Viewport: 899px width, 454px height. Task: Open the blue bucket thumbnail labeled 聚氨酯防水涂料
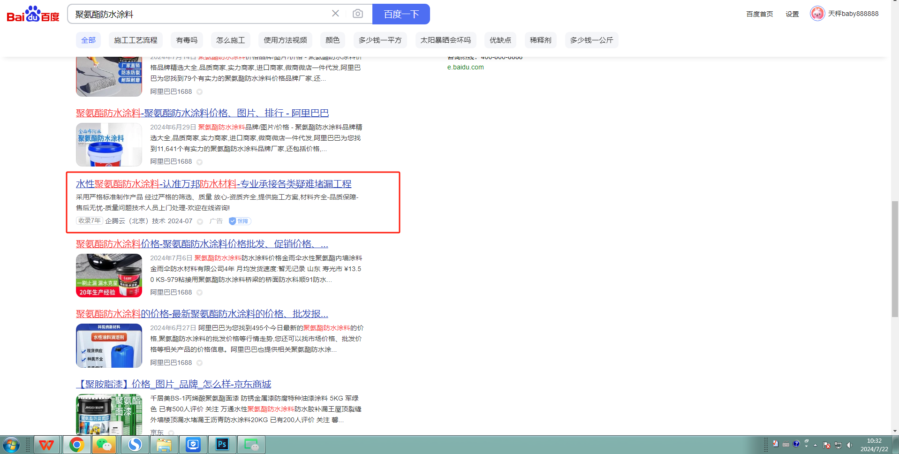(x=109, y=144)
